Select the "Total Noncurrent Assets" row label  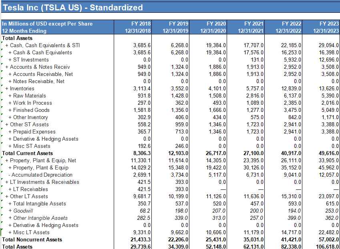(x=32, y=240)
